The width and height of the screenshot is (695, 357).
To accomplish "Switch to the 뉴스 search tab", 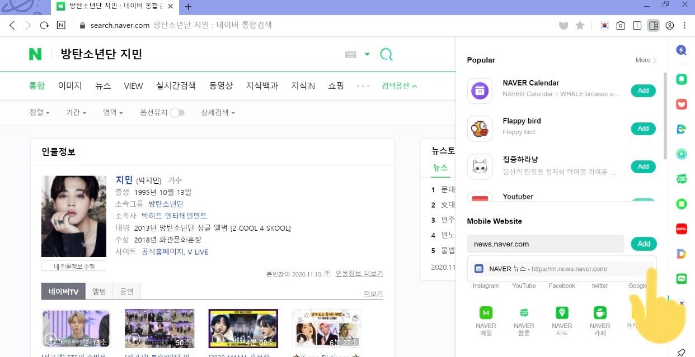I will click(x=103, y=85).
